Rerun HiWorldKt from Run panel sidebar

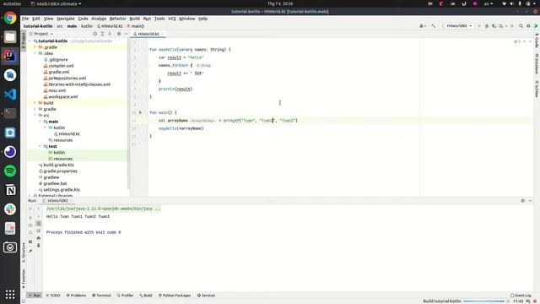pyautogui.click(x=30, y=209)
